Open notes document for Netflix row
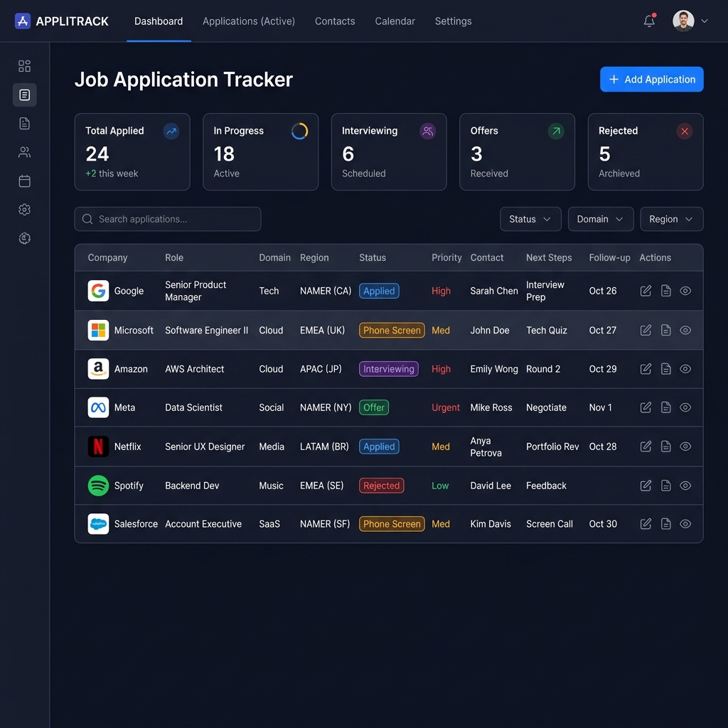The height and width of the screenshot is (728, 728). click(665, 446)
